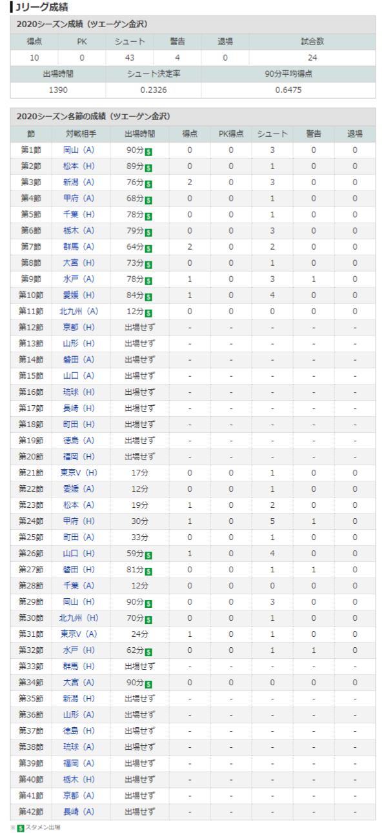The width and height of the screenshot is (384, 833).
Task: Open the 磐田 link in 第27節
Action: 71,569
